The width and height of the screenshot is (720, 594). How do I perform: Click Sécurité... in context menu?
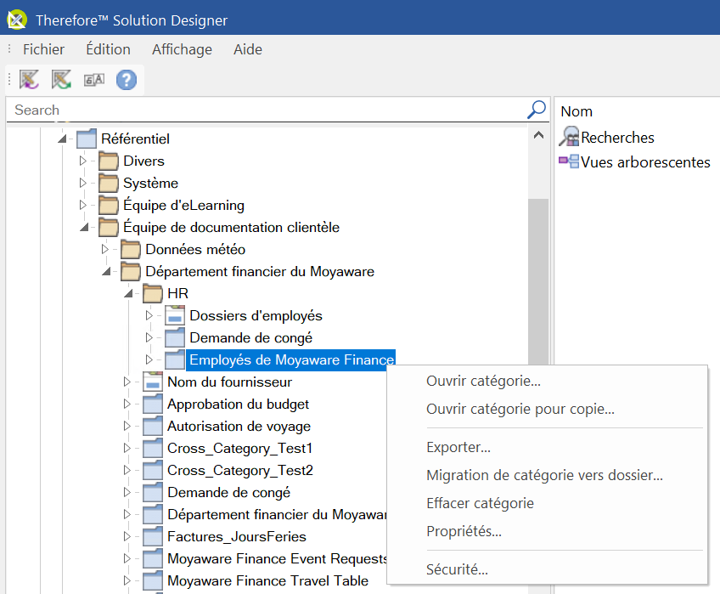point(457,569)
